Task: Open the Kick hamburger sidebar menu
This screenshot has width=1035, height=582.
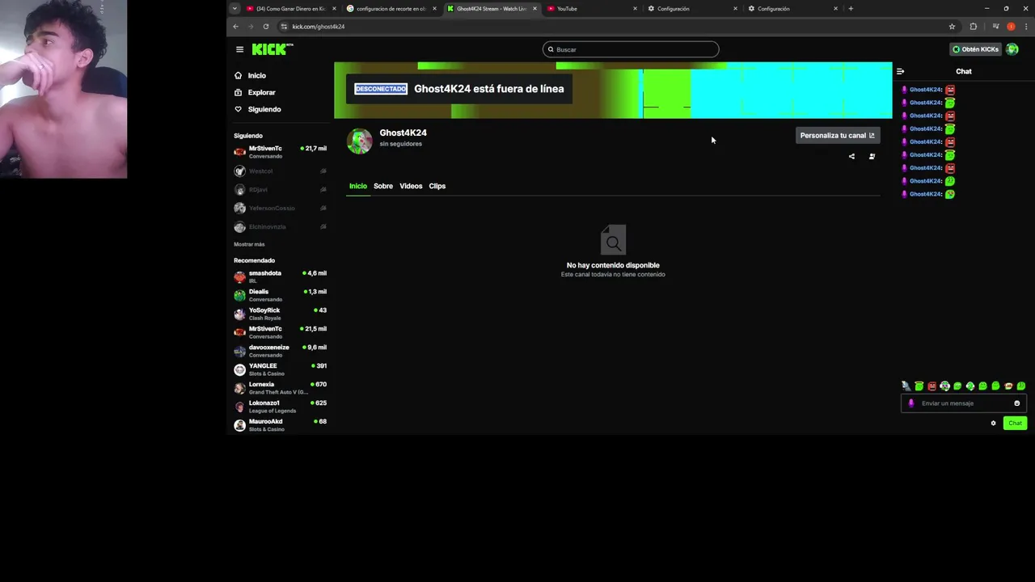Action: coord(239,49)
